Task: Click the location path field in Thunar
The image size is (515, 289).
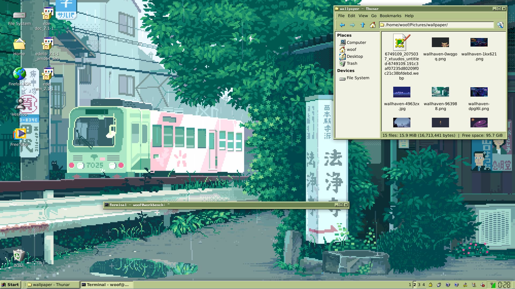Action: 436,25
